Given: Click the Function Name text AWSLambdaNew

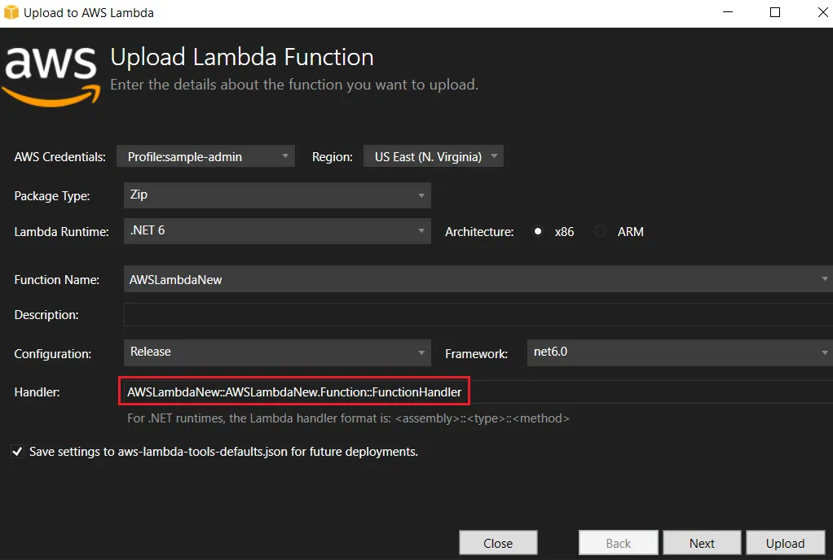Looking at the screenshot, I should click(176, 279).
